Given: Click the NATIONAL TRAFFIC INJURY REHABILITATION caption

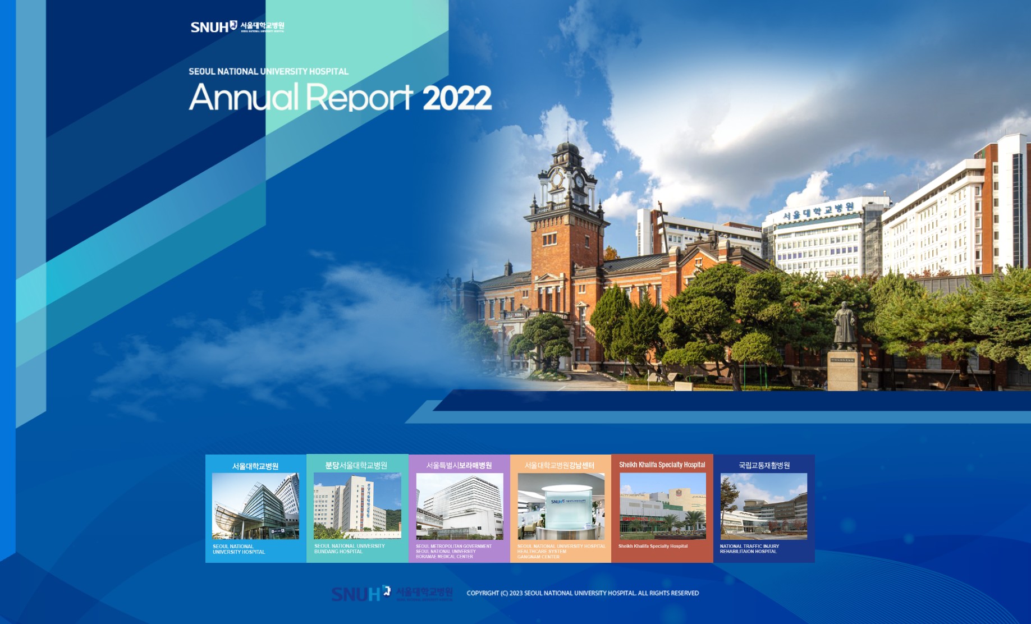Looking at the screenshot, I should (x=749, y=549).
